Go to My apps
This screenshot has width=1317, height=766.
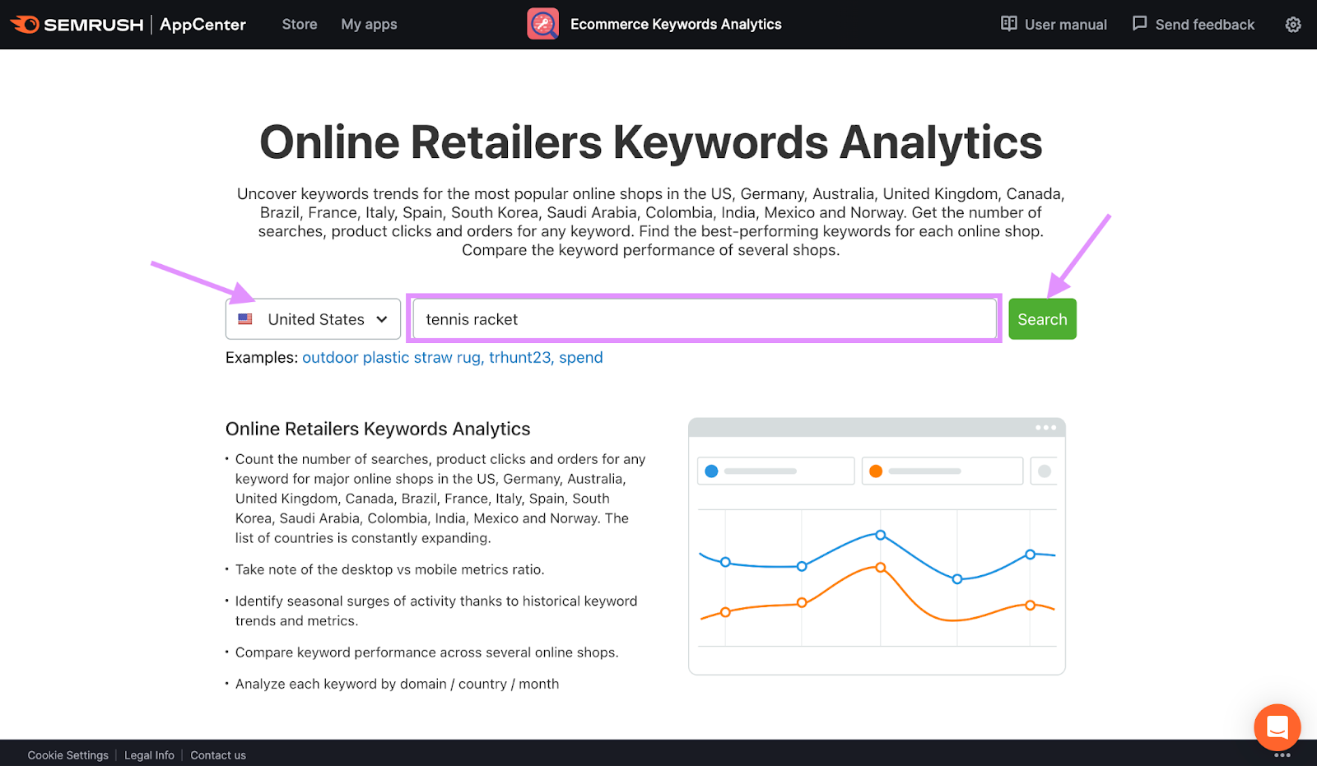click(x=369, y=25)
